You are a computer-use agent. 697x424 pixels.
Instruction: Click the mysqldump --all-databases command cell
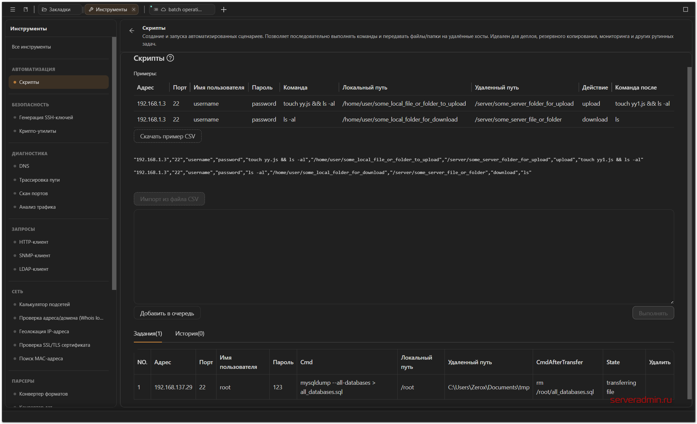pos(347,387)
